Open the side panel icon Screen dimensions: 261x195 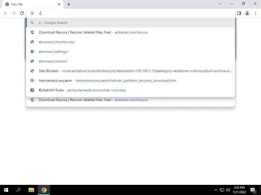239,13
